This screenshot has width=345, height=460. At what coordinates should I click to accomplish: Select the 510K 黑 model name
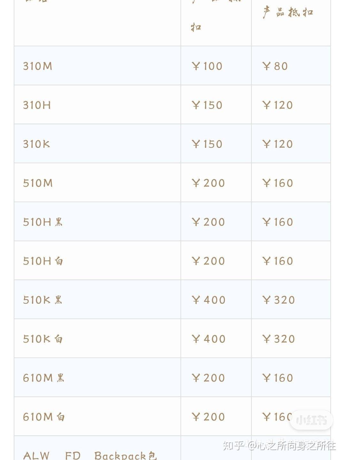42,300
